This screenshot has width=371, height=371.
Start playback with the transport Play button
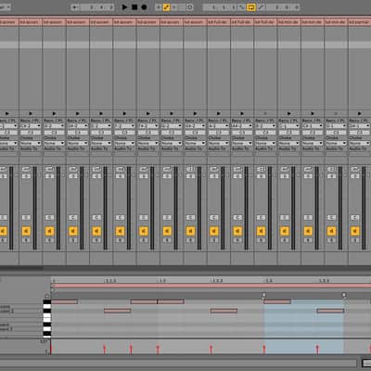pos(124,7)
